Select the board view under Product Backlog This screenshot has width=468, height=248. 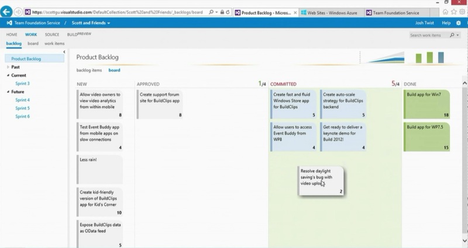coord(114,70)
